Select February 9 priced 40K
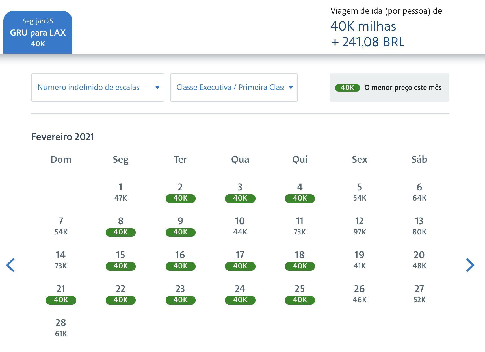 180,226
